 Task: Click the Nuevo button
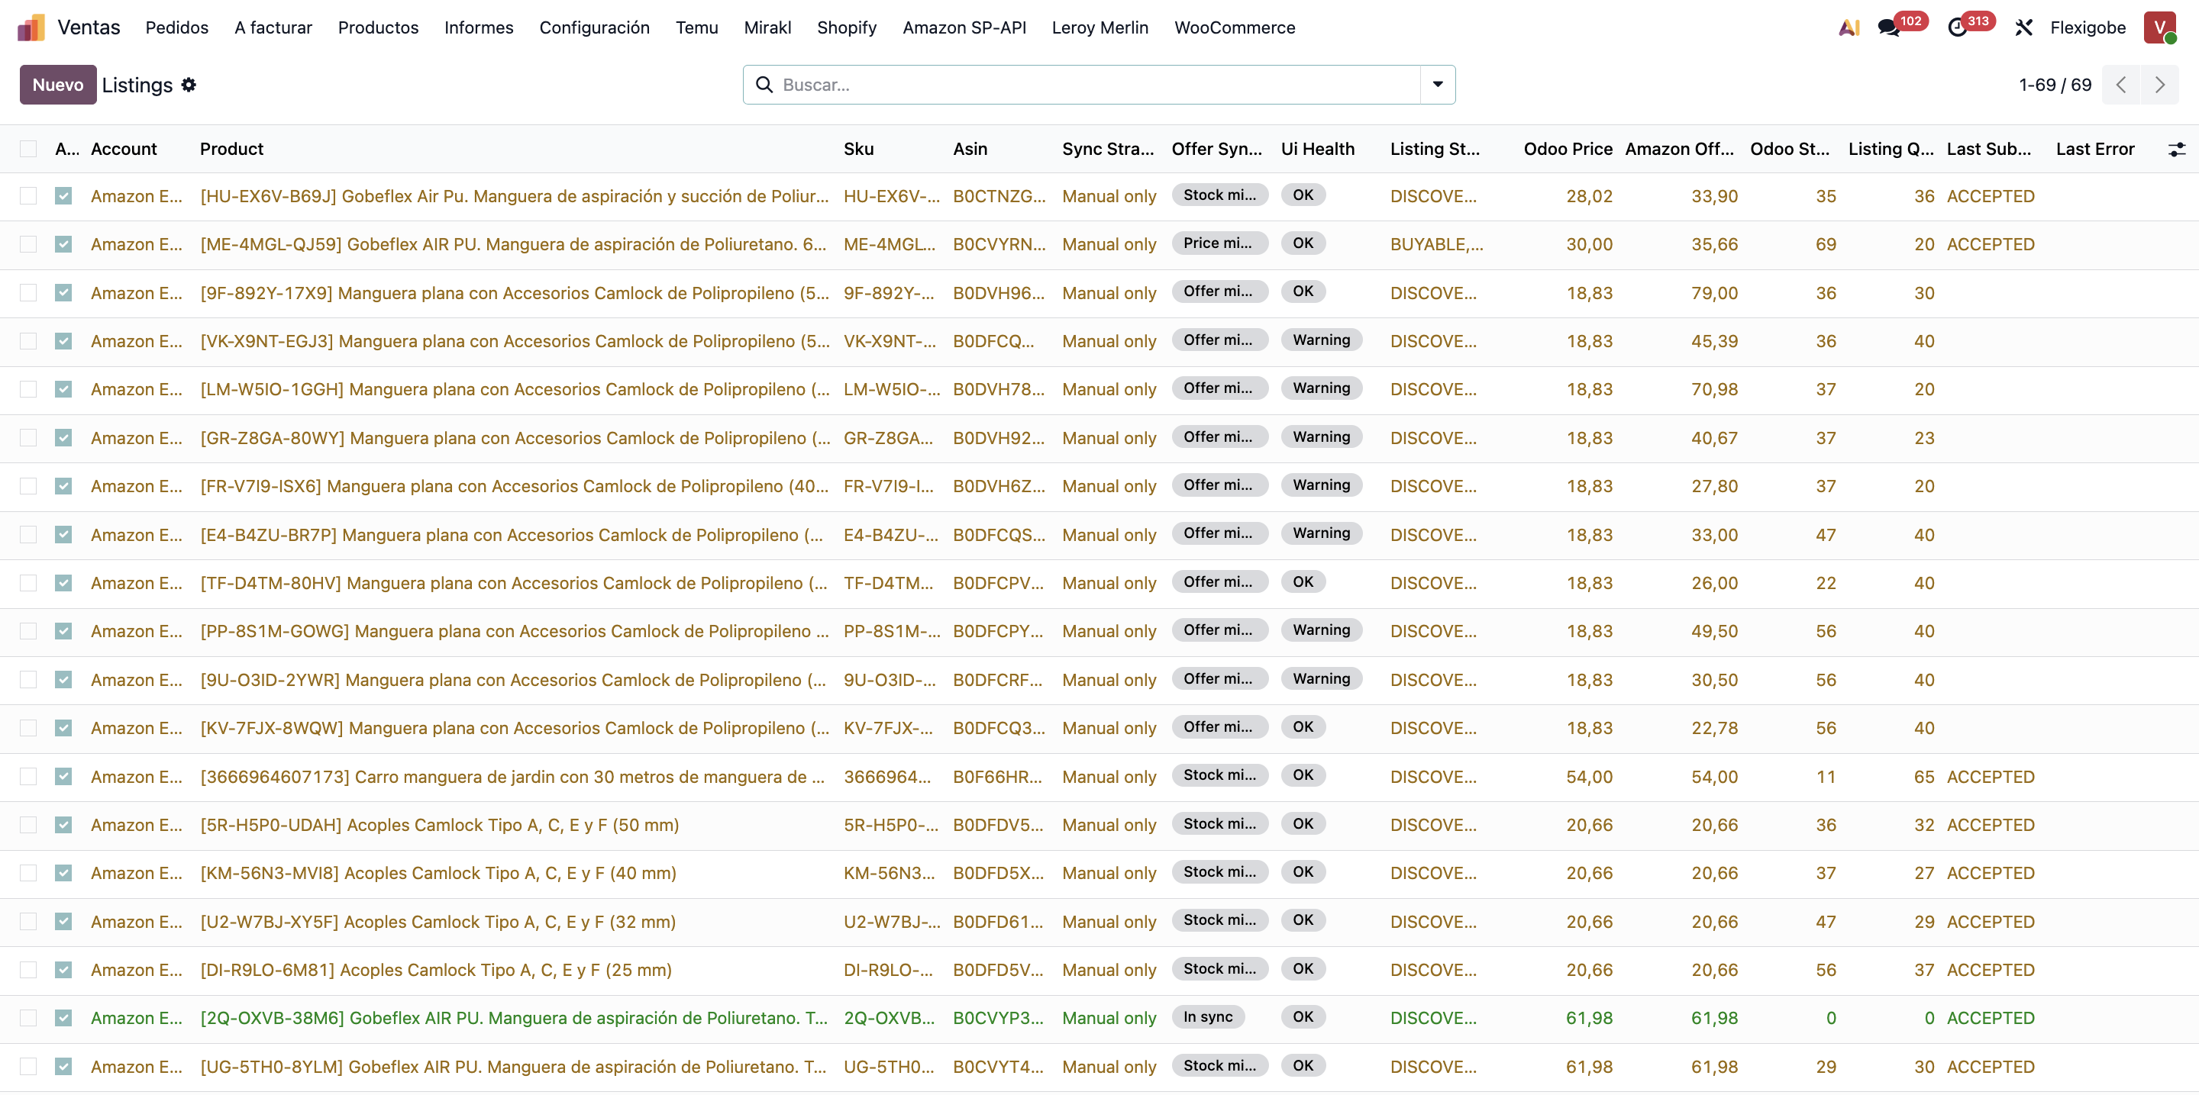point(58,85)
